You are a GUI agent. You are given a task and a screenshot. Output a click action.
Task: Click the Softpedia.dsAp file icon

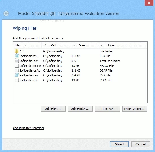coord(17,70)
